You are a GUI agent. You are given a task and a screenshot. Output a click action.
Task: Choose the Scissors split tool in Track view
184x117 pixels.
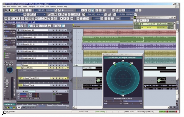click(x=34, y=26)
